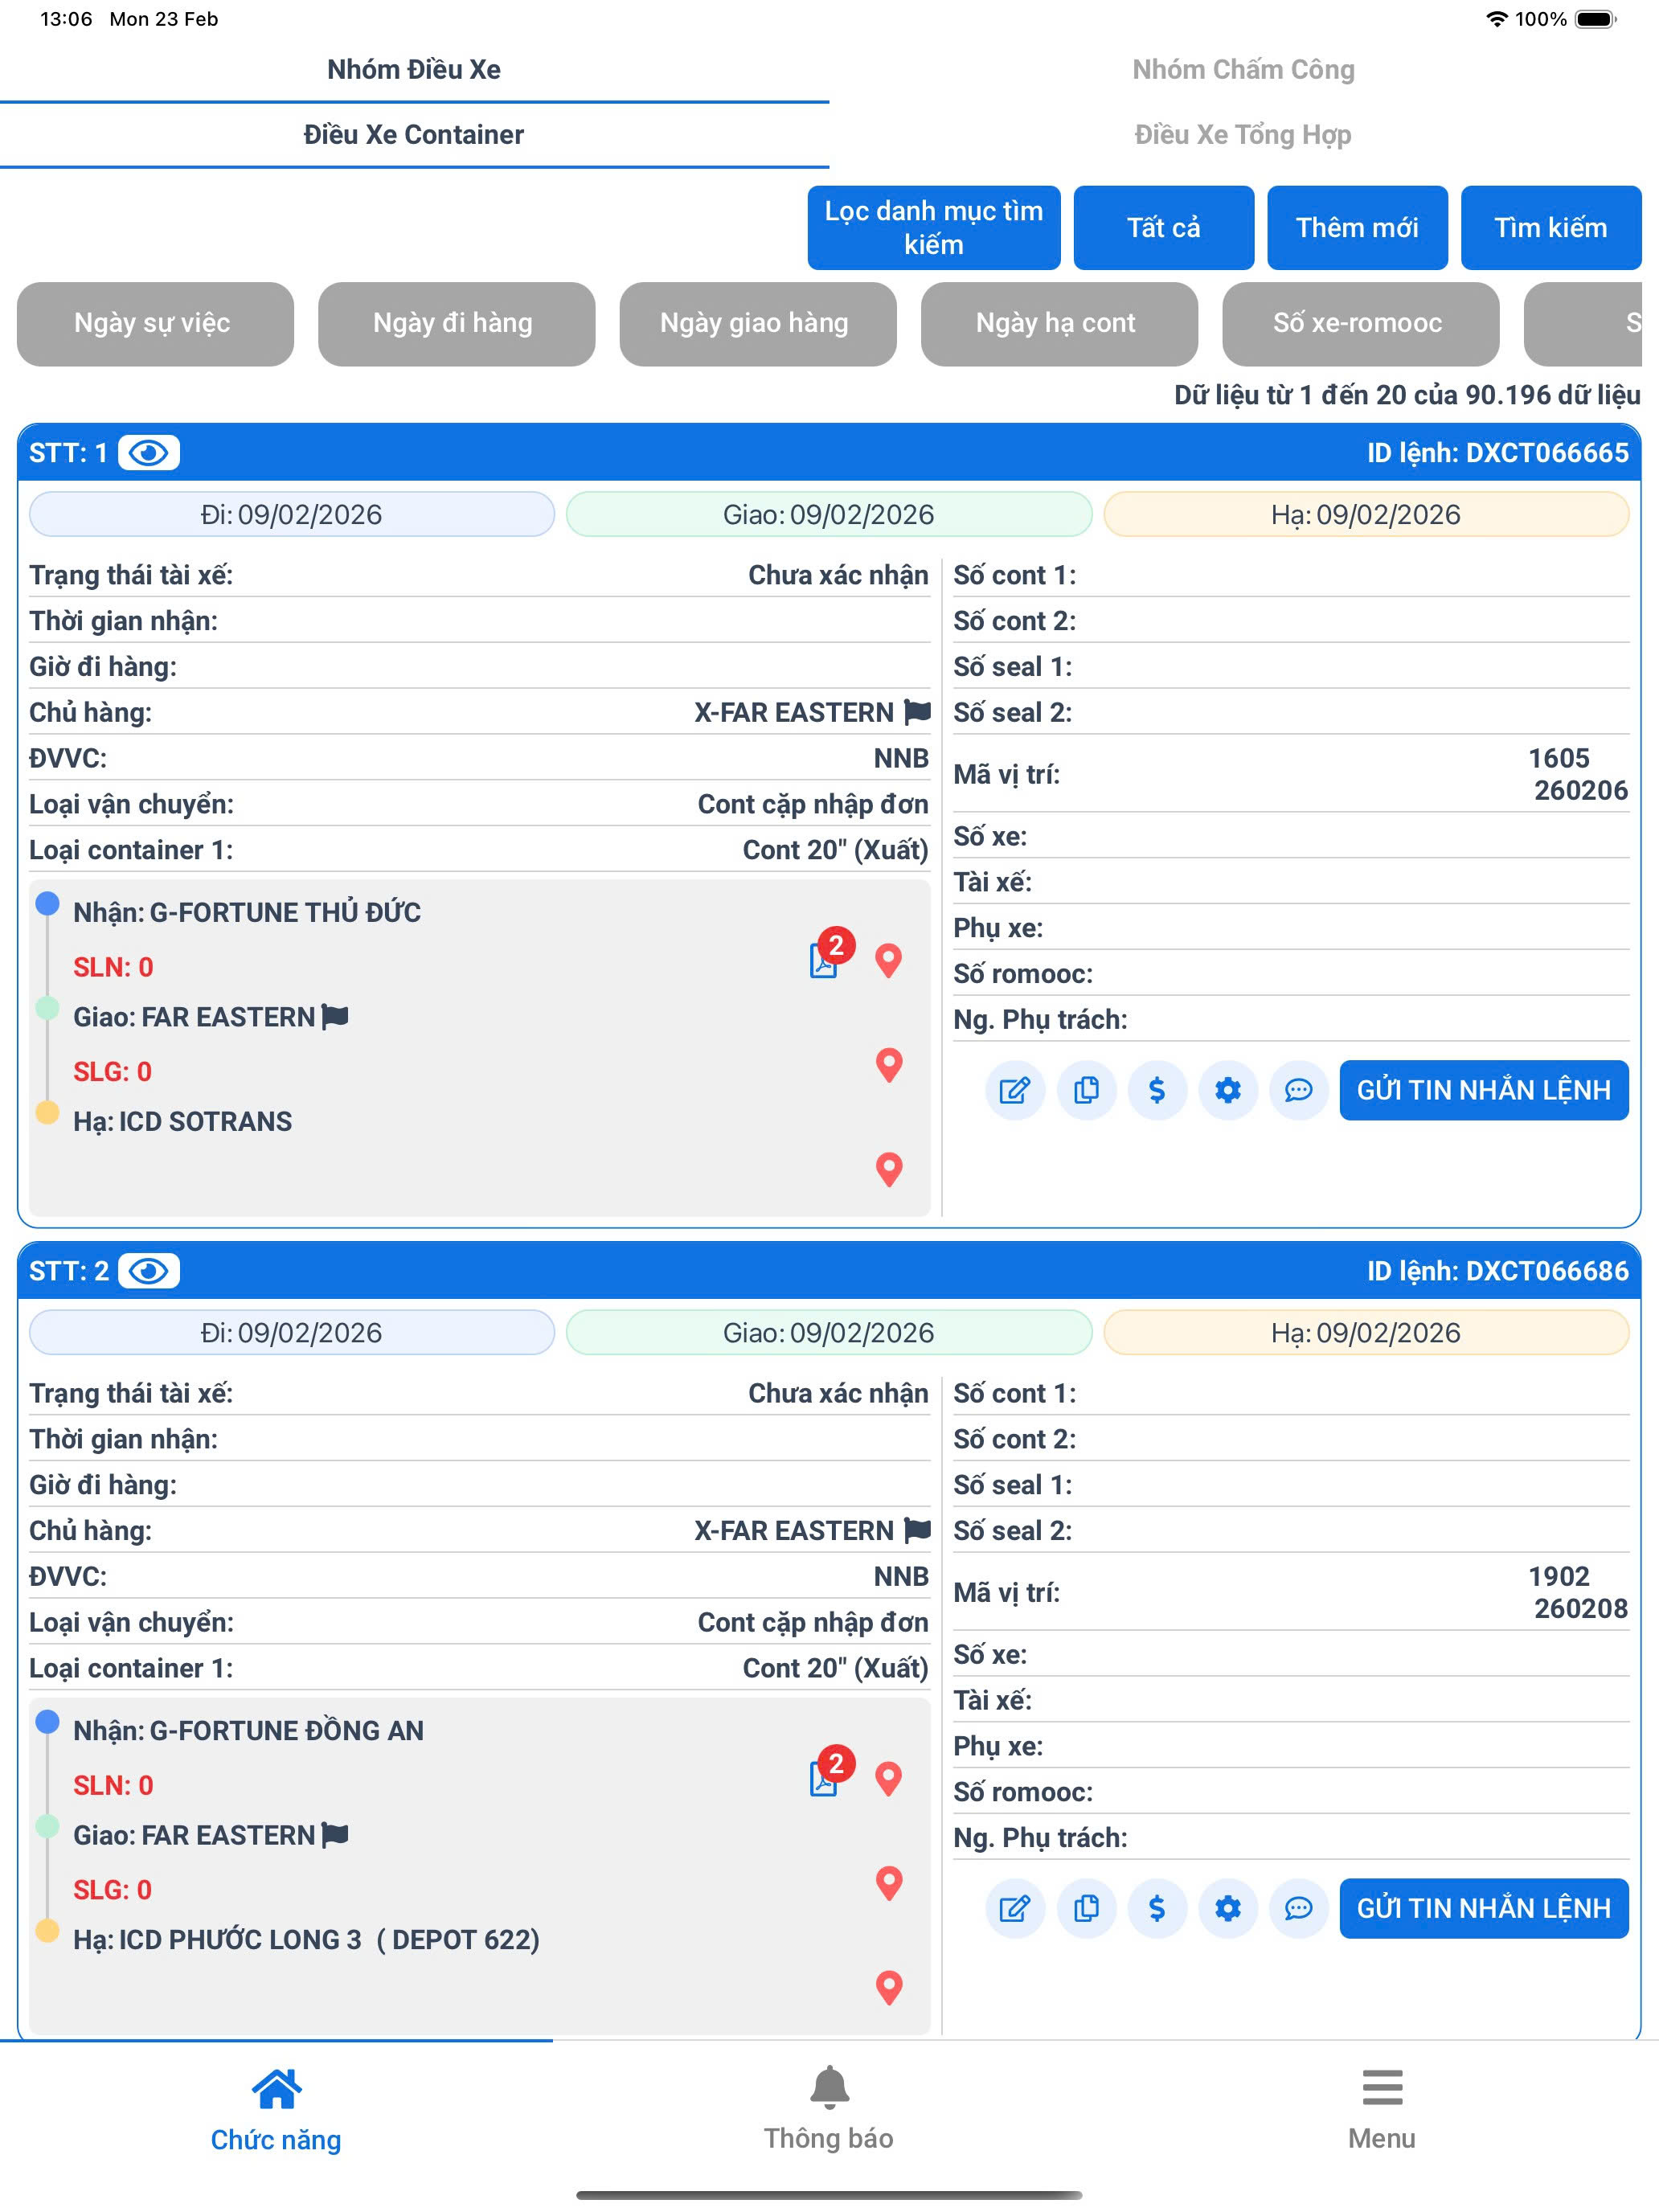Open Thông báo notifications tab
The width and height of the screenshot is (1659, 2212).
pyautogui.click(x=829, y=2110)
